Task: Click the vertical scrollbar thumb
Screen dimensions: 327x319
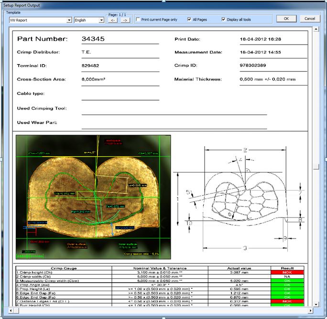Action: (x=316, y=166)
